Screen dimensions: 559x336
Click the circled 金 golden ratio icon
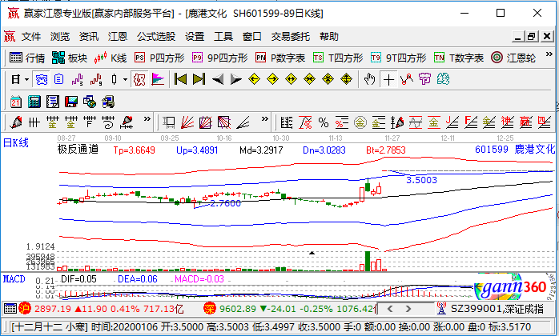[360, 123]
